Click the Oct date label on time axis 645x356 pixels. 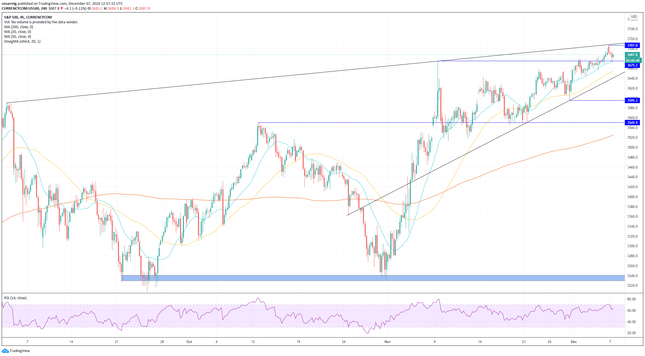pos(189,342)
